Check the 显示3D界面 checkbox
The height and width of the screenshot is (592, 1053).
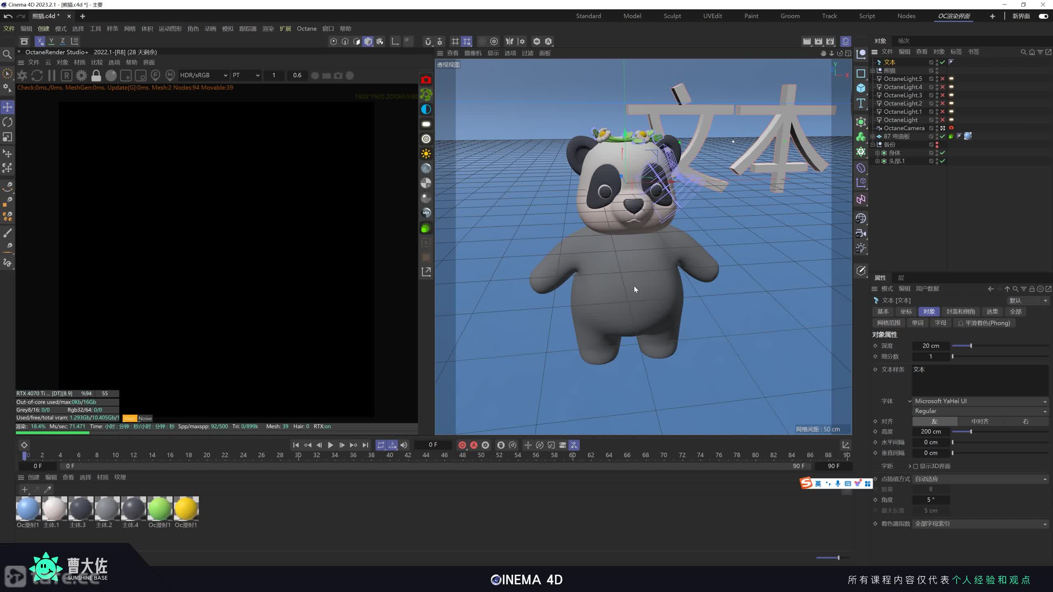916,466
